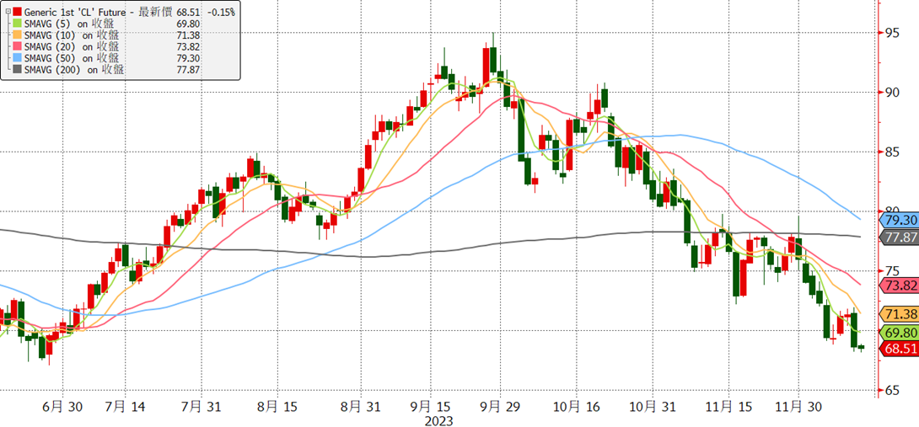Click the 7月 14 date label
919x427 pixels.
coord(126,405)
